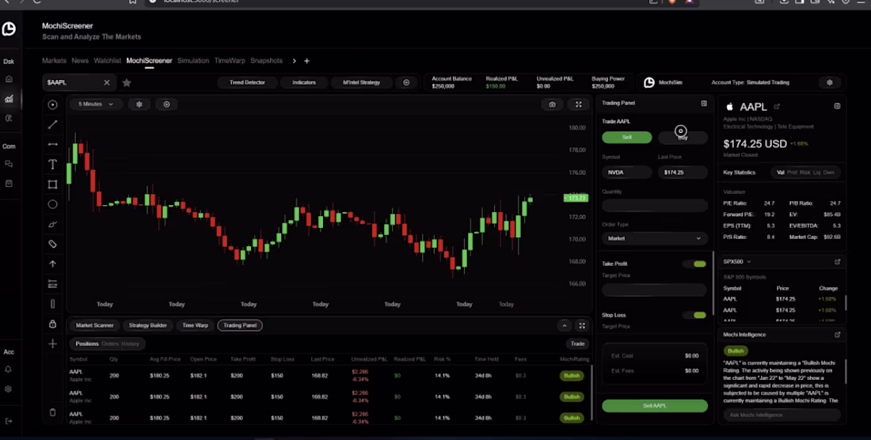871x440 pixels.
Task: Open the M'Intel Strategy button
Action: point(361,82)
